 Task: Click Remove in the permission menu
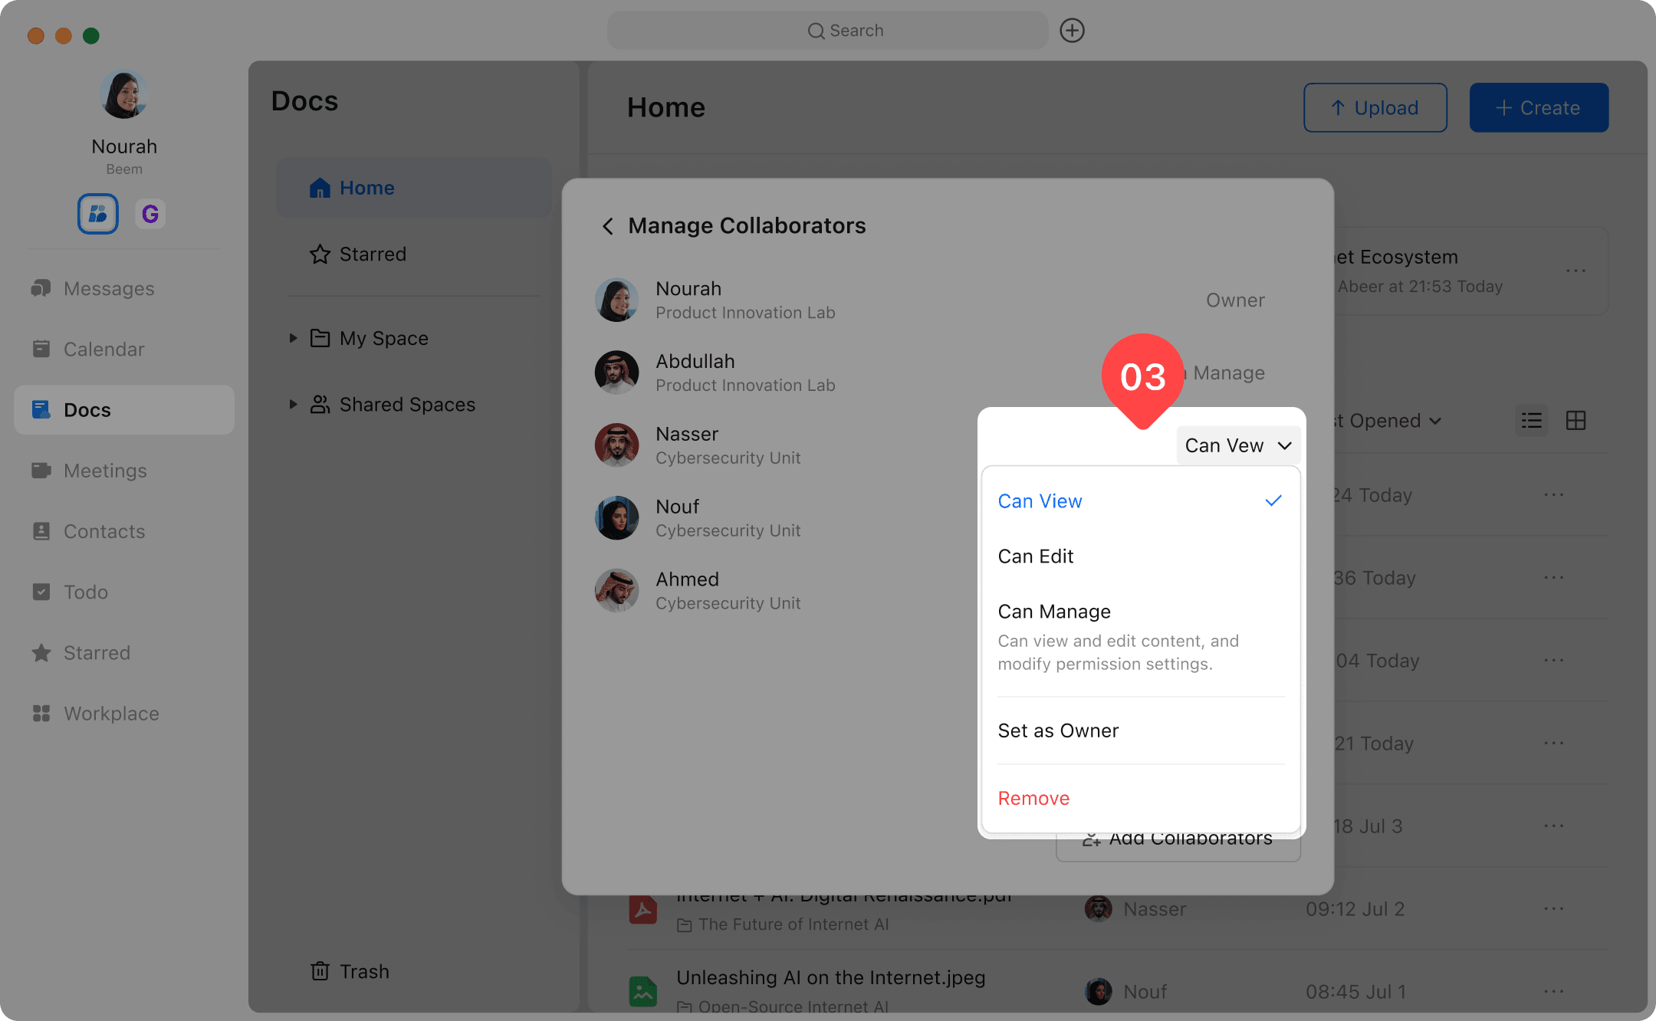(x=1033, y=798)
